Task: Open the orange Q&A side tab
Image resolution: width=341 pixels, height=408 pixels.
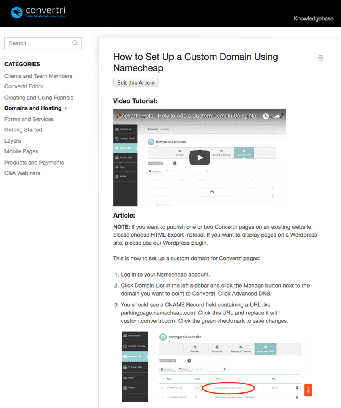Action: point(308,390)
